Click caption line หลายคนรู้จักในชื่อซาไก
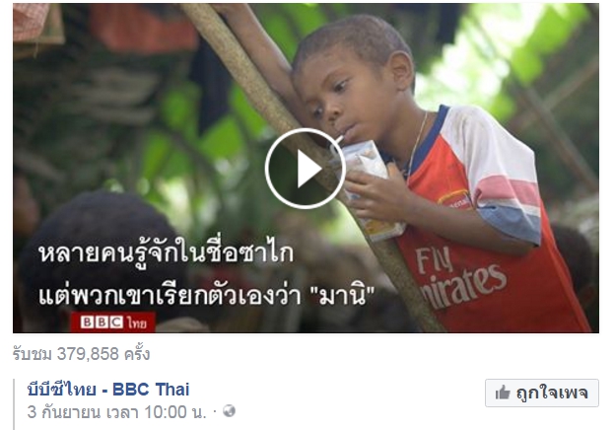Image resolution: width=614 pixels, height=430 pixels. (x=166, y=254)
